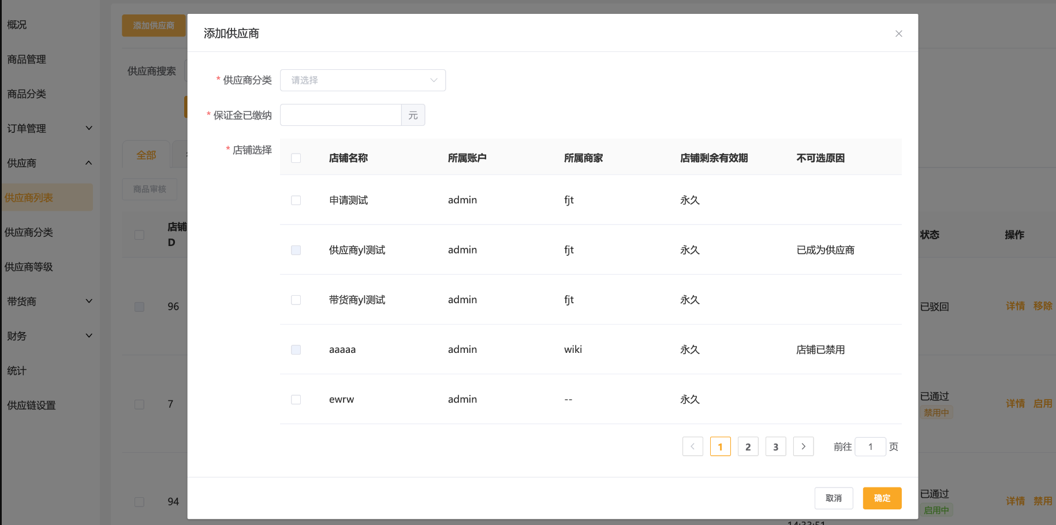Expand the 订单管理 sidebar menu

pos(49,128)
